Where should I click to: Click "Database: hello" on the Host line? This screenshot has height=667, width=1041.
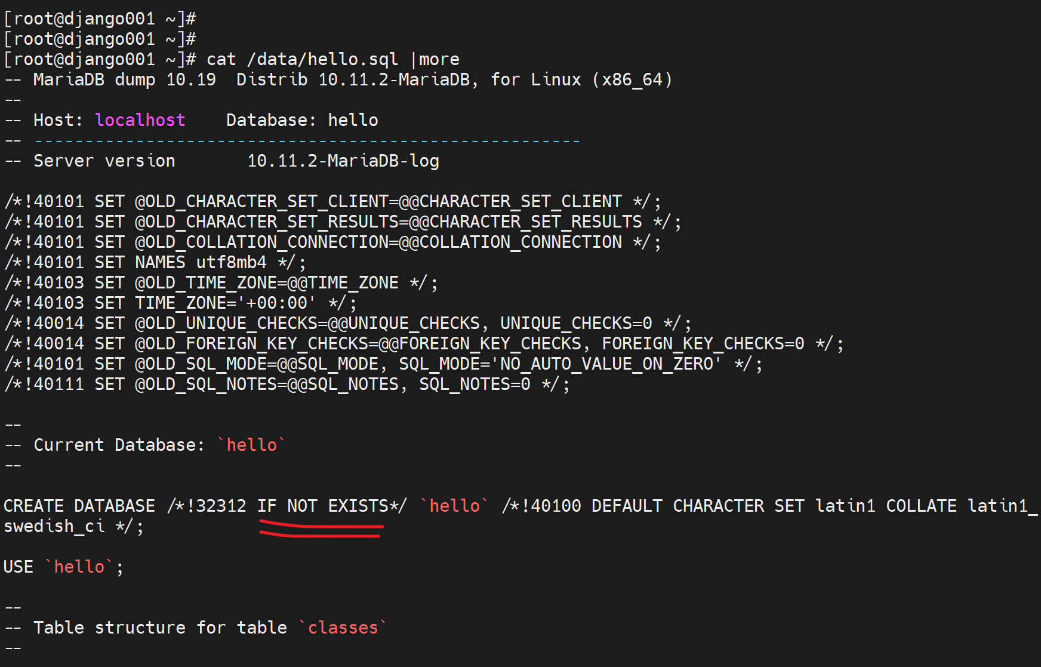point(302,120)
